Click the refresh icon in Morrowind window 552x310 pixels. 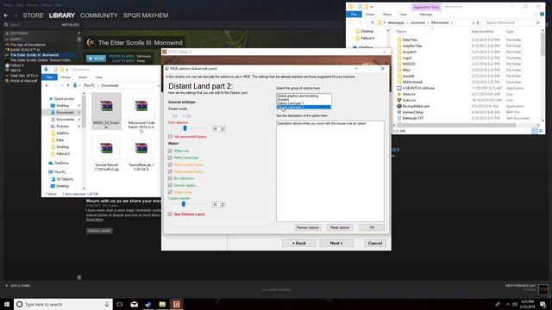tap(478, 23)
